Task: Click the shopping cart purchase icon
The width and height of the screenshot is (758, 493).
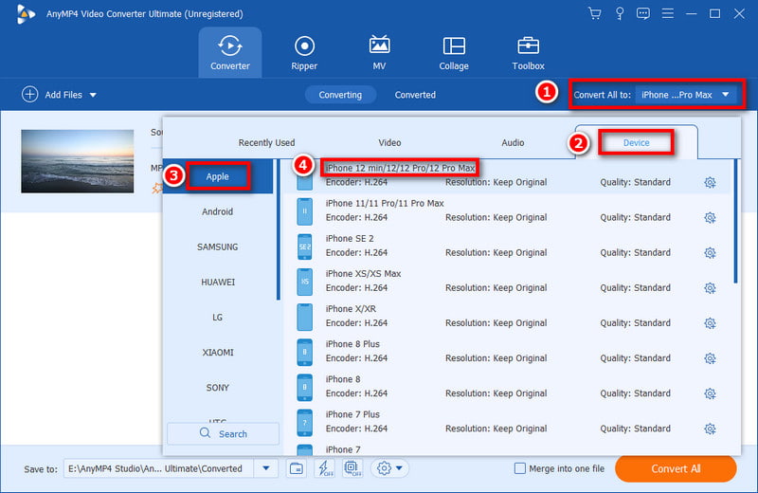Action: click(x=595, y=13)
